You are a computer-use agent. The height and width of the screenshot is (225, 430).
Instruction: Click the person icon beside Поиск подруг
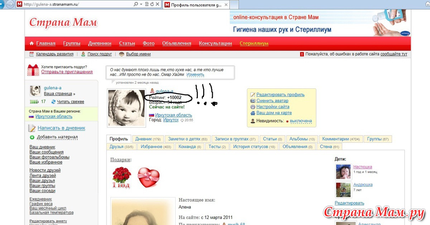[x=83, y=54]
